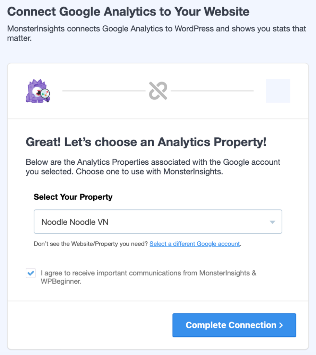316x355 pixels.
Task: Expand the property dropdown arrow
Action: [273, 222]
